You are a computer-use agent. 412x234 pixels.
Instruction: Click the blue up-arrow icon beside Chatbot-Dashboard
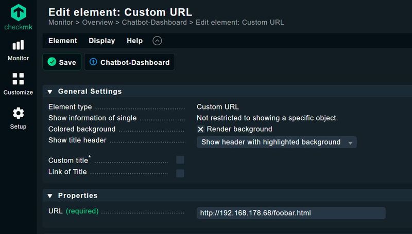point(93,62)
